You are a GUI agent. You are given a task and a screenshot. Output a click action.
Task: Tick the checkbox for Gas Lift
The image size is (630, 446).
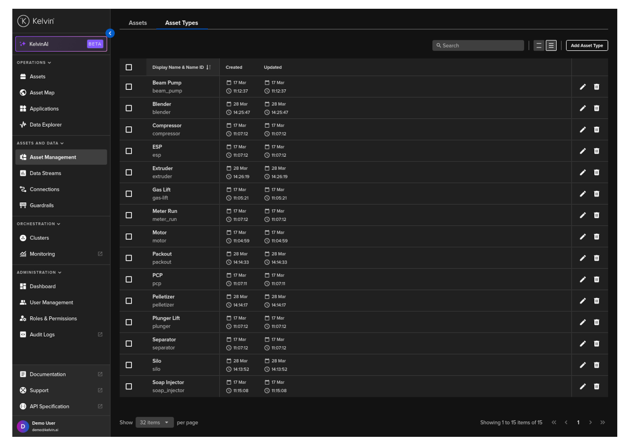tap(129, 194)
